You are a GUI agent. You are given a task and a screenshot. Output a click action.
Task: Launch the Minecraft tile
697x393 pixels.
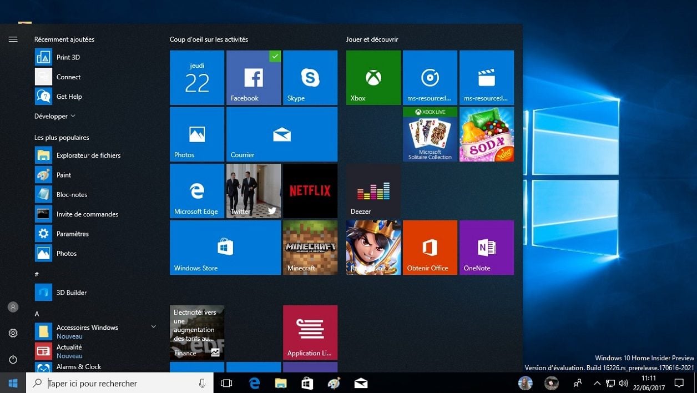coord(310,248)
